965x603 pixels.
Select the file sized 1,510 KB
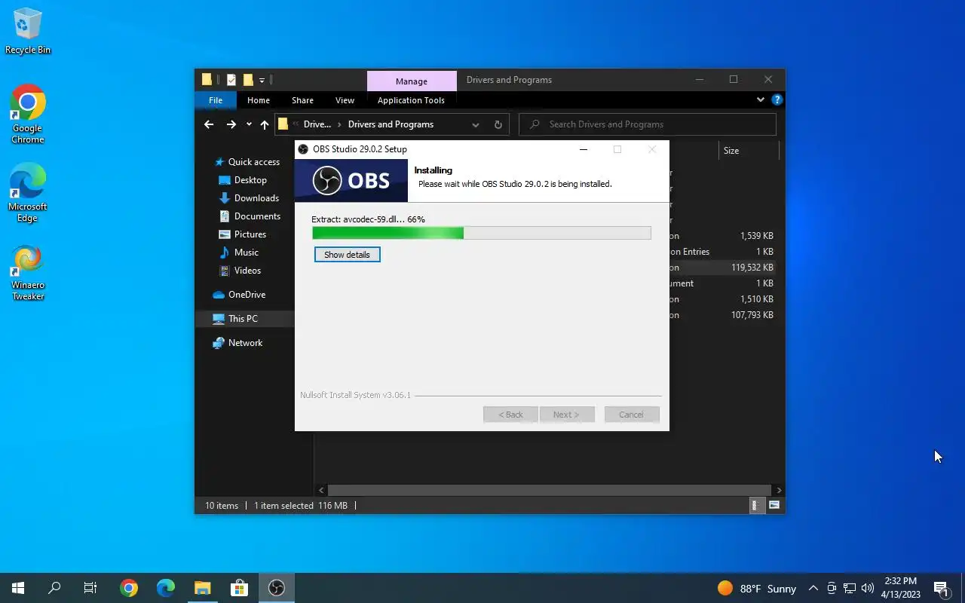[x=756, y=299]
